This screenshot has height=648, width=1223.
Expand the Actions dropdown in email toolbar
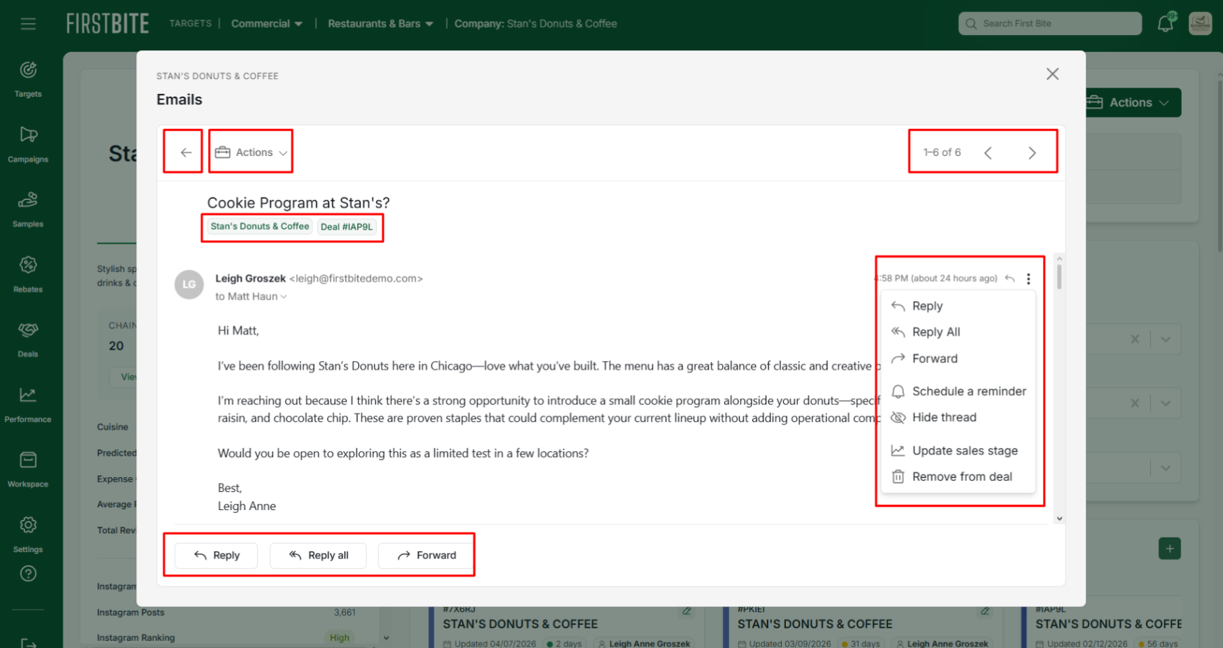251,153
